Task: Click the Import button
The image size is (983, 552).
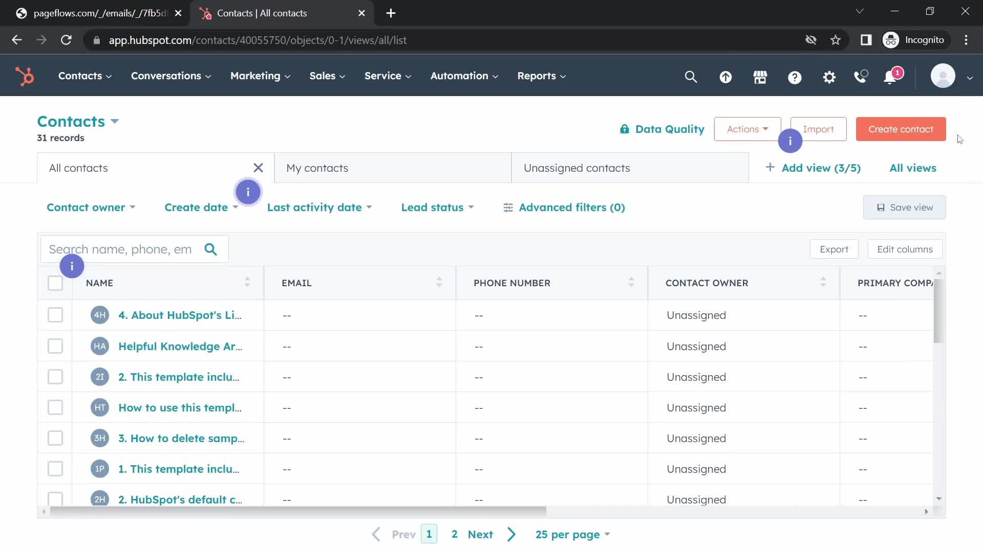Action: tap(818, 129)
